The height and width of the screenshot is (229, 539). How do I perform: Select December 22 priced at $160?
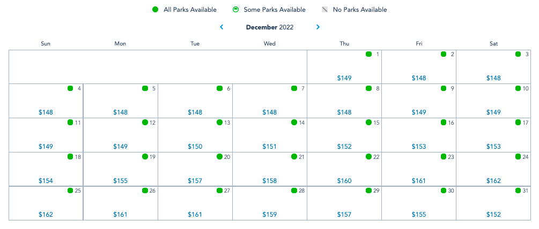[344, 181]
